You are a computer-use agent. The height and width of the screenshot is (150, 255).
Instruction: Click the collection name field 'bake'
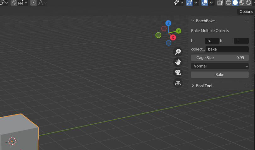(227, 49)
